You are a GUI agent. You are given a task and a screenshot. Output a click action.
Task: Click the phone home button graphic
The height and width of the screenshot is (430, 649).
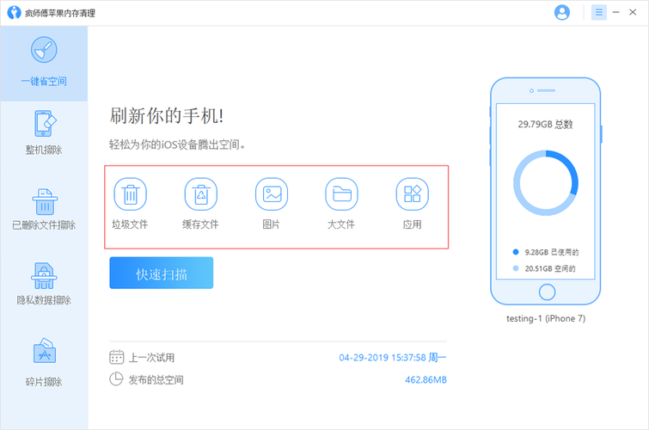tap(548, 292)
